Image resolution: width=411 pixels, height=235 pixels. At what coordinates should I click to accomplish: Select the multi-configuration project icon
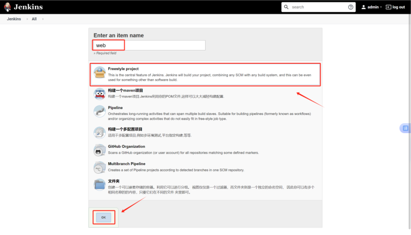[99, 133]
